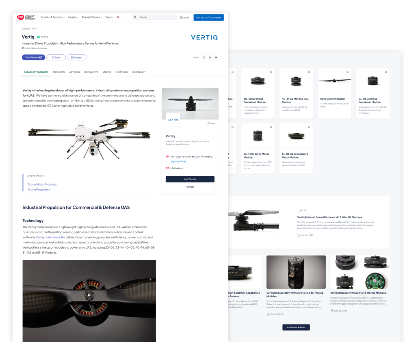Click the location pin by United States of America
416x342 pixels.
click(x=23, y=48)
